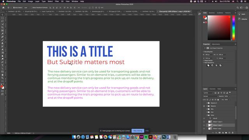Viewport: 249px width, 140px height.
Task: Expand the Reasons layer group
Action: [207, 106]
